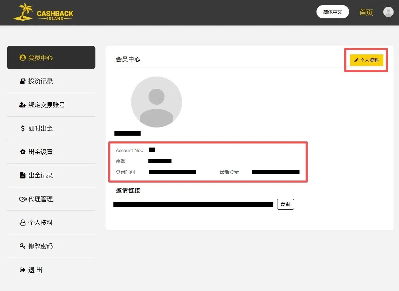399x291 pixels.
Task: Click the CASHBACK ISLAND brand text
Action: tap(55, 15)
